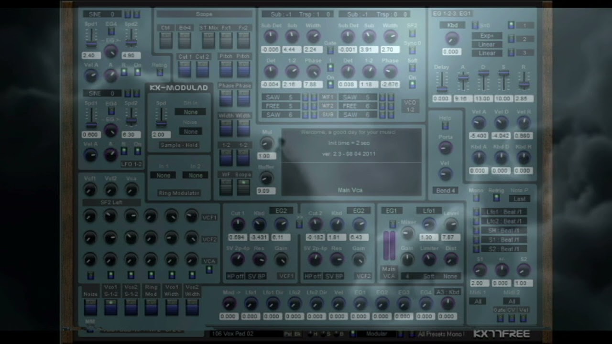Click the Res knob in the VCF1 section
This screenshot has height=344, width=612.
point(259,259)
